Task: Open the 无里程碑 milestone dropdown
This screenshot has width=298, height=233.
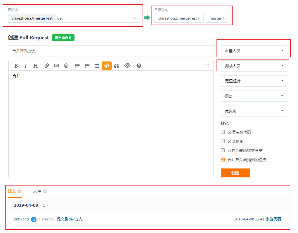Action: pyautogui.click(x=254, y=81)
